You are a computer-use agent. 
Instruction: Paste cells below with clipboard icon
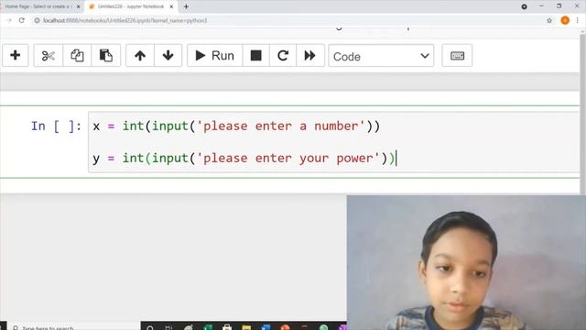[106, 55]
